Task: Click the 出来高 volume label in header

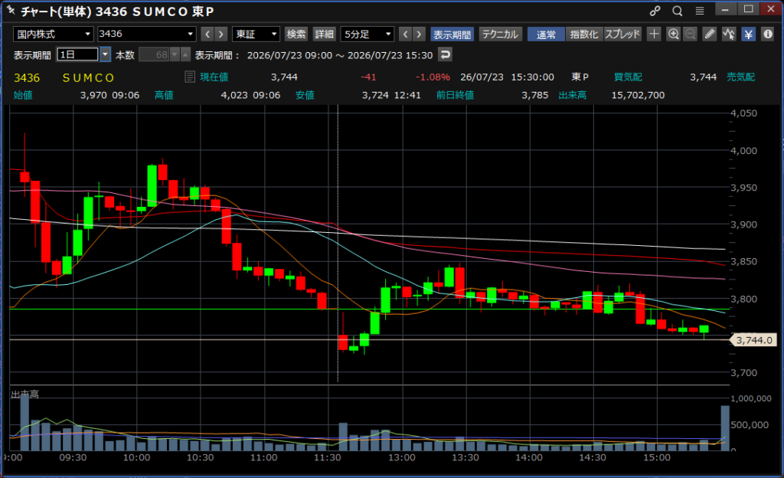Action: [x=573, y=95]
